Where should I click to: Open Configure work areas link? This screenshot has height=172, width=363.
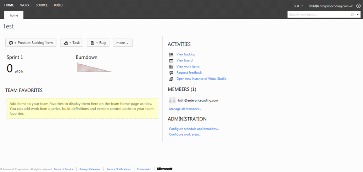(x=185, y=135)
